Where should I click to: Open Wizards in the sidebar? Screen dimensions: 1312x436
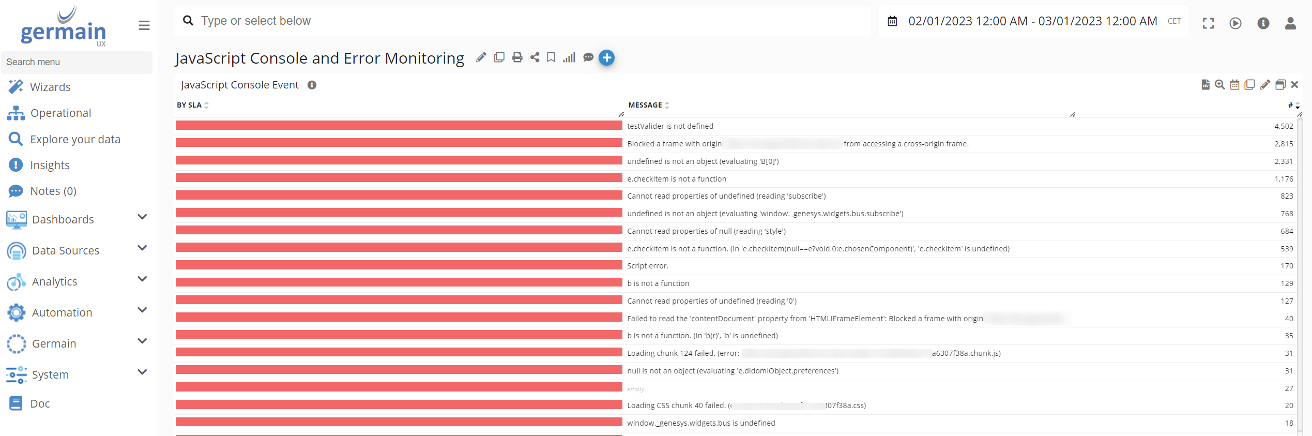[x=50, y=87]
